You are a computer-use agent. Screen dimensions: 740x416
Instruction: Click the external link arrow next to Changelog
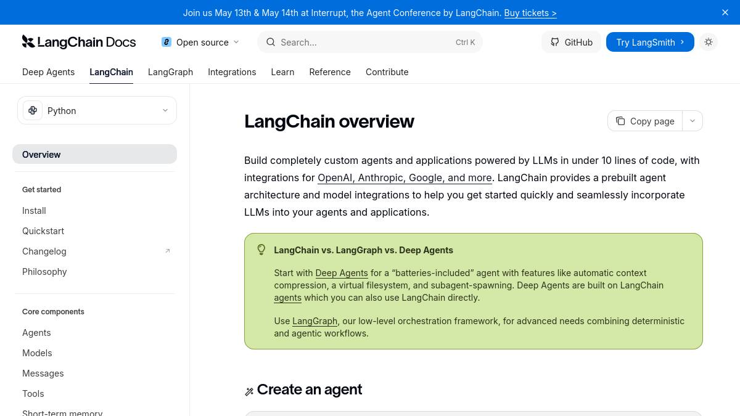tap(168, 251)
